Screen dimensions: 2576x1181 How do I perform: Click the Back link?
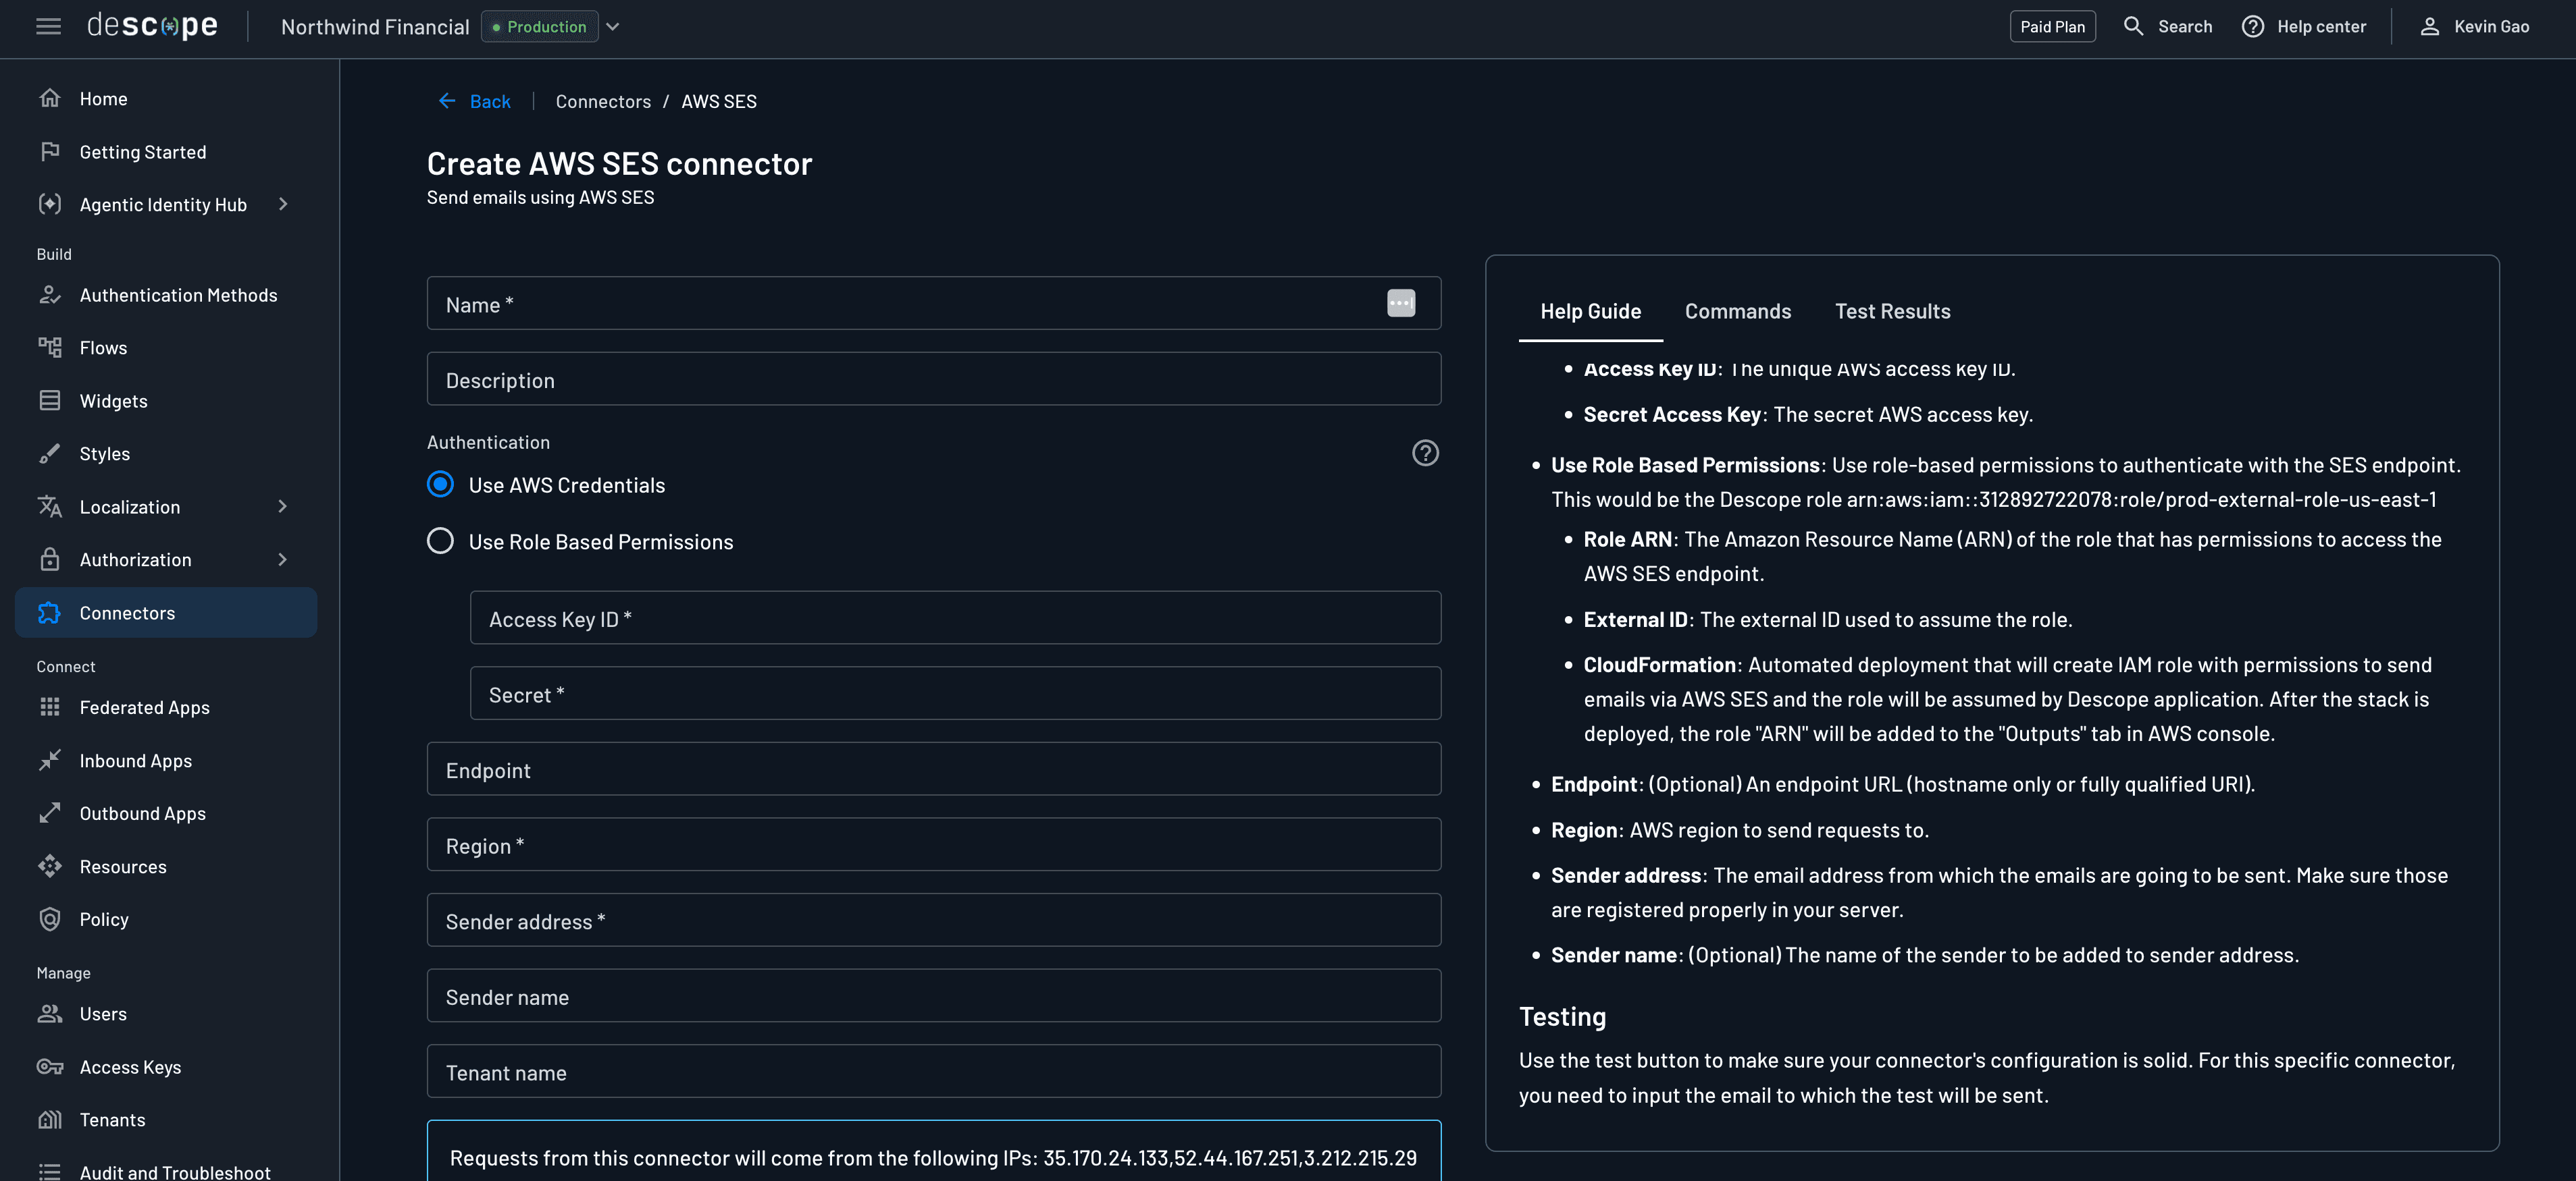(490, 101)
